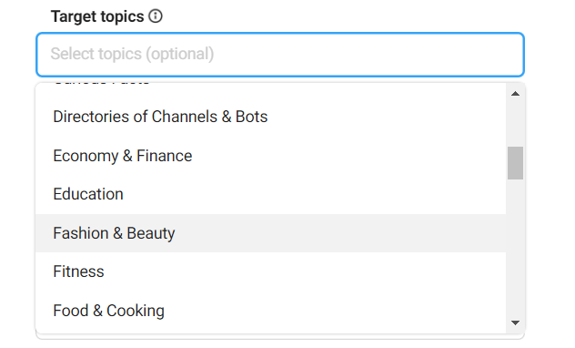Image resolution: width=575 pixels, height=348 pixels.
Task: Click the scrollbar down arrow in topics list
Action: tap(515, 322)
